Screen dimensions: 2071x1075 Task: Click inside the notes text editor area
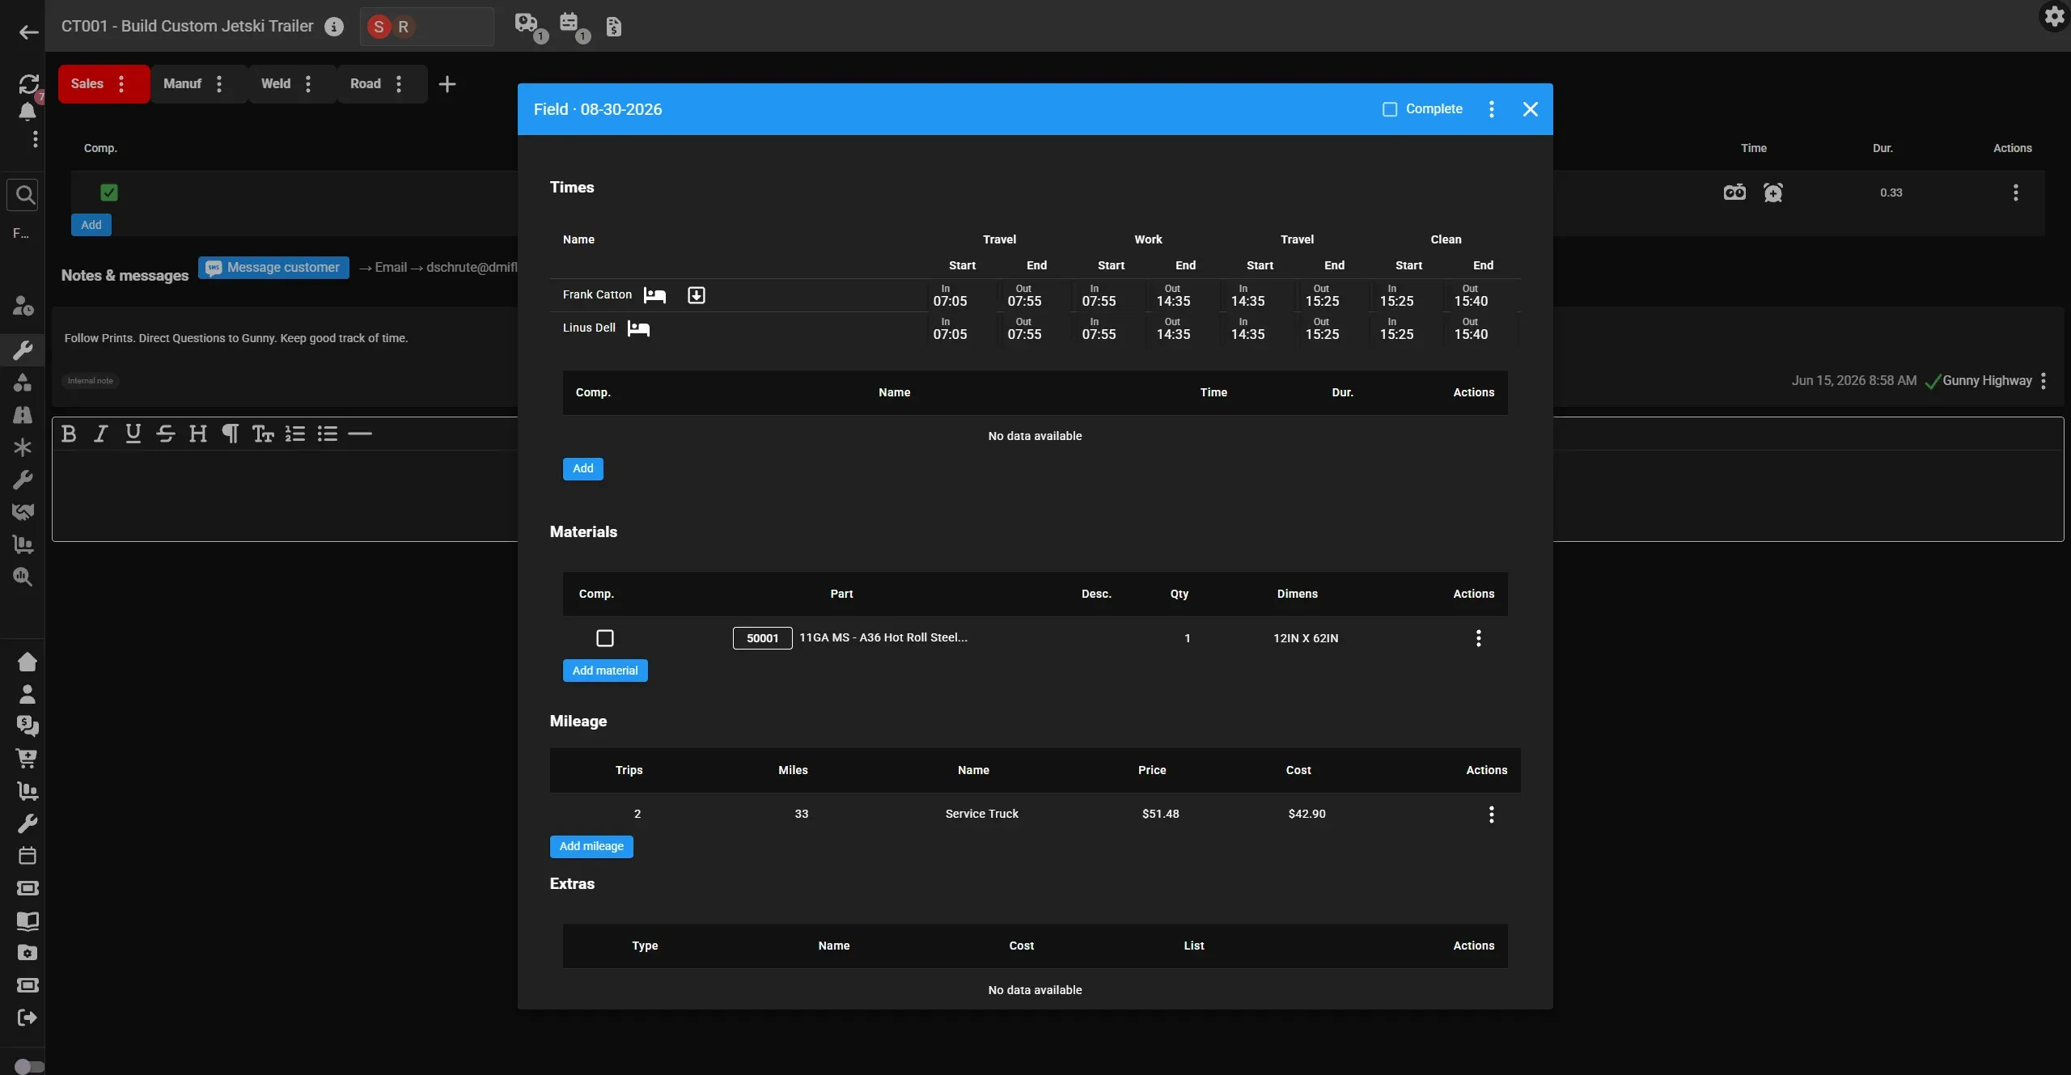[285, 495]
